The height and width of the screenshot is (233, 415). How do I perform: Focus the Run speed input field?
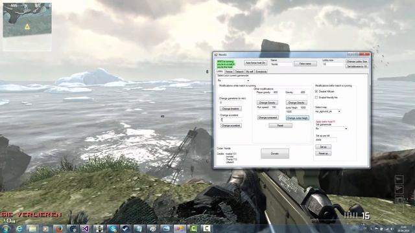268,112
